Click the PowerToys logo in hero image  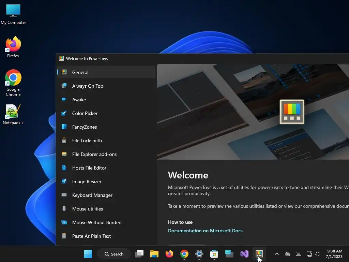tap(292, 112)
